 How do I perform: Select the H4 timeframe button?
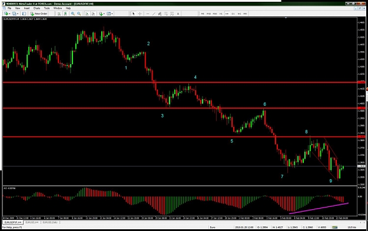tap(227, 14)
